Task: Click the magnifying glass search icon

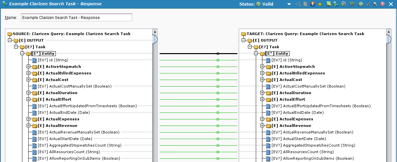Action: (x=375, y=4)
